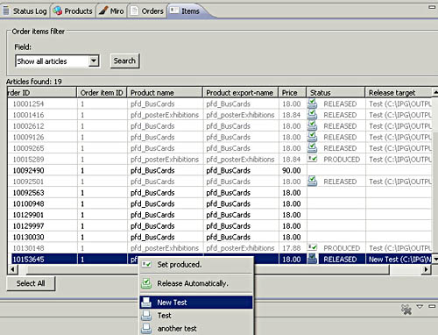Image resolution: width=438 pixels, height=335 pixels.
Task: Choose Release Automatically from context menu
Action: 196,283
